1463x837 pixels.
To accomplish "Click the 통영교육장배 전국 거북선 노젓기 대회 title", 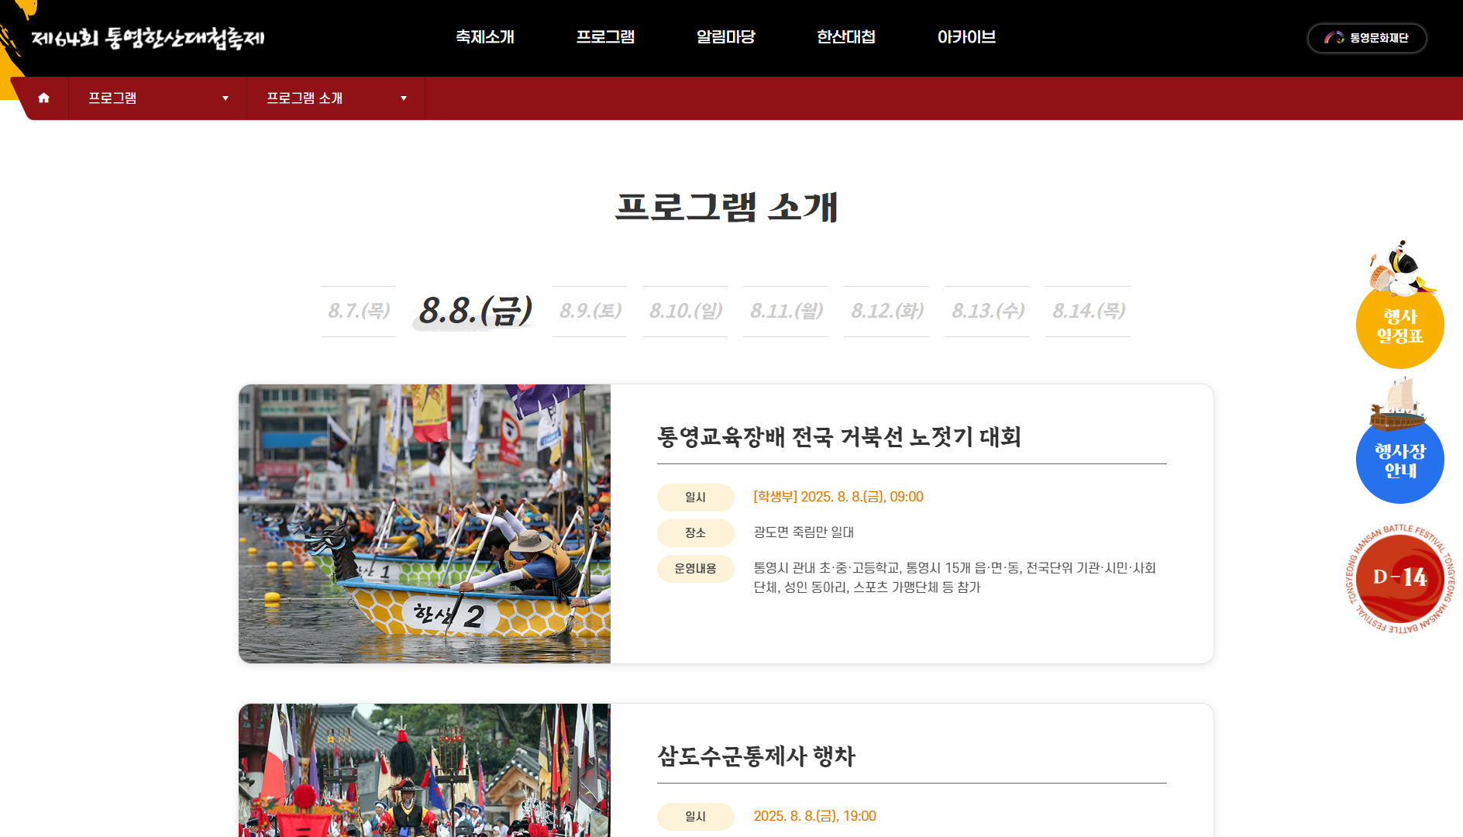I will click(x=839, y=437).
